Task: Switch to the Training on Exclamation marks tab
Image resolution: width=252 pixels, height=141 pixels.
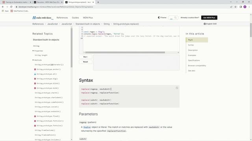Action: pyautogui.click(x=17, y=2)
